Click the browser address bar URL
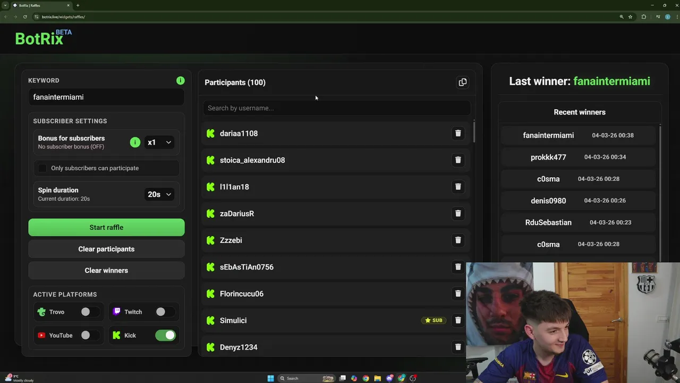 [63, 16]
